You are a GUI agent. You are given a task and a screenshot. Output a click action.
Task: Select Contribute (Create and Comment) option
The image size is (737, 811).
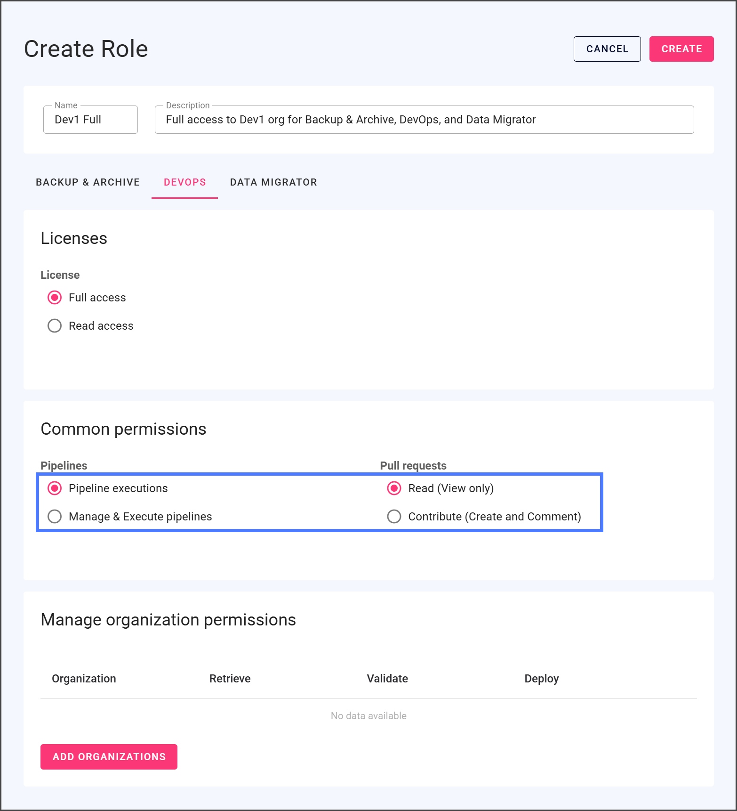pyautogui.click(x=394, y=517)
